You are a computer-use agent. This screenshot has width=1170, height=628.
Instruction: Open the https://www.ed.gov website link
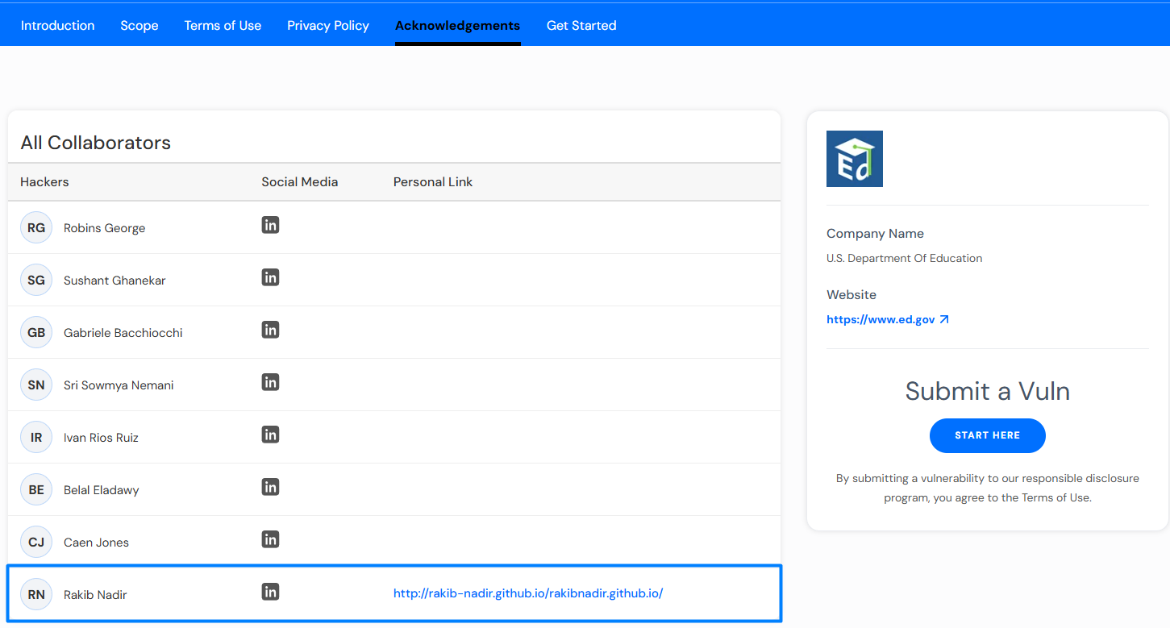pos(888,319)
